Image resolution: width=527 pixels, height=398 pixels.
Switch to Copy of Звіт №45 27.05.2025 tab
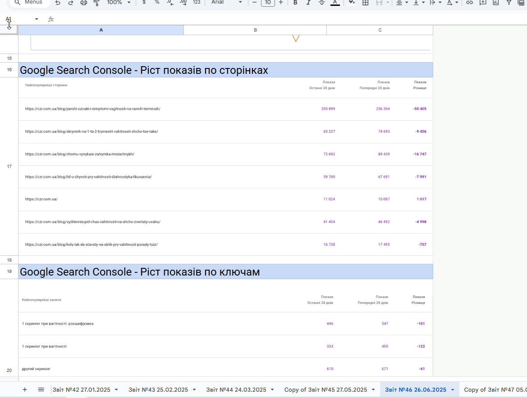(x=325, y=389)
